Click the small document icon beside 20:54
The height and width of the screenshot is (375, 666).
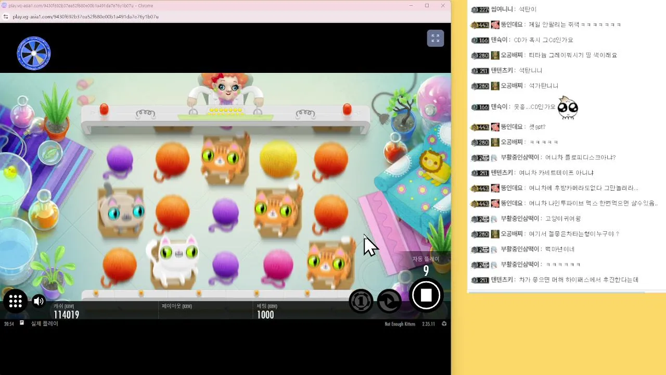coord(22,323)
